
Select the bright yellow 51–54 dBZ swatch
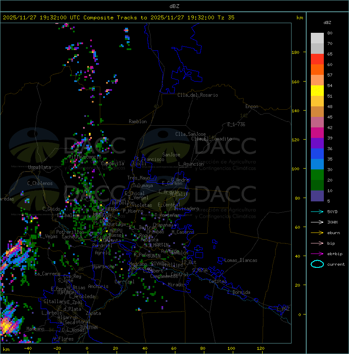pyautogui.click(x=317, y=91)
